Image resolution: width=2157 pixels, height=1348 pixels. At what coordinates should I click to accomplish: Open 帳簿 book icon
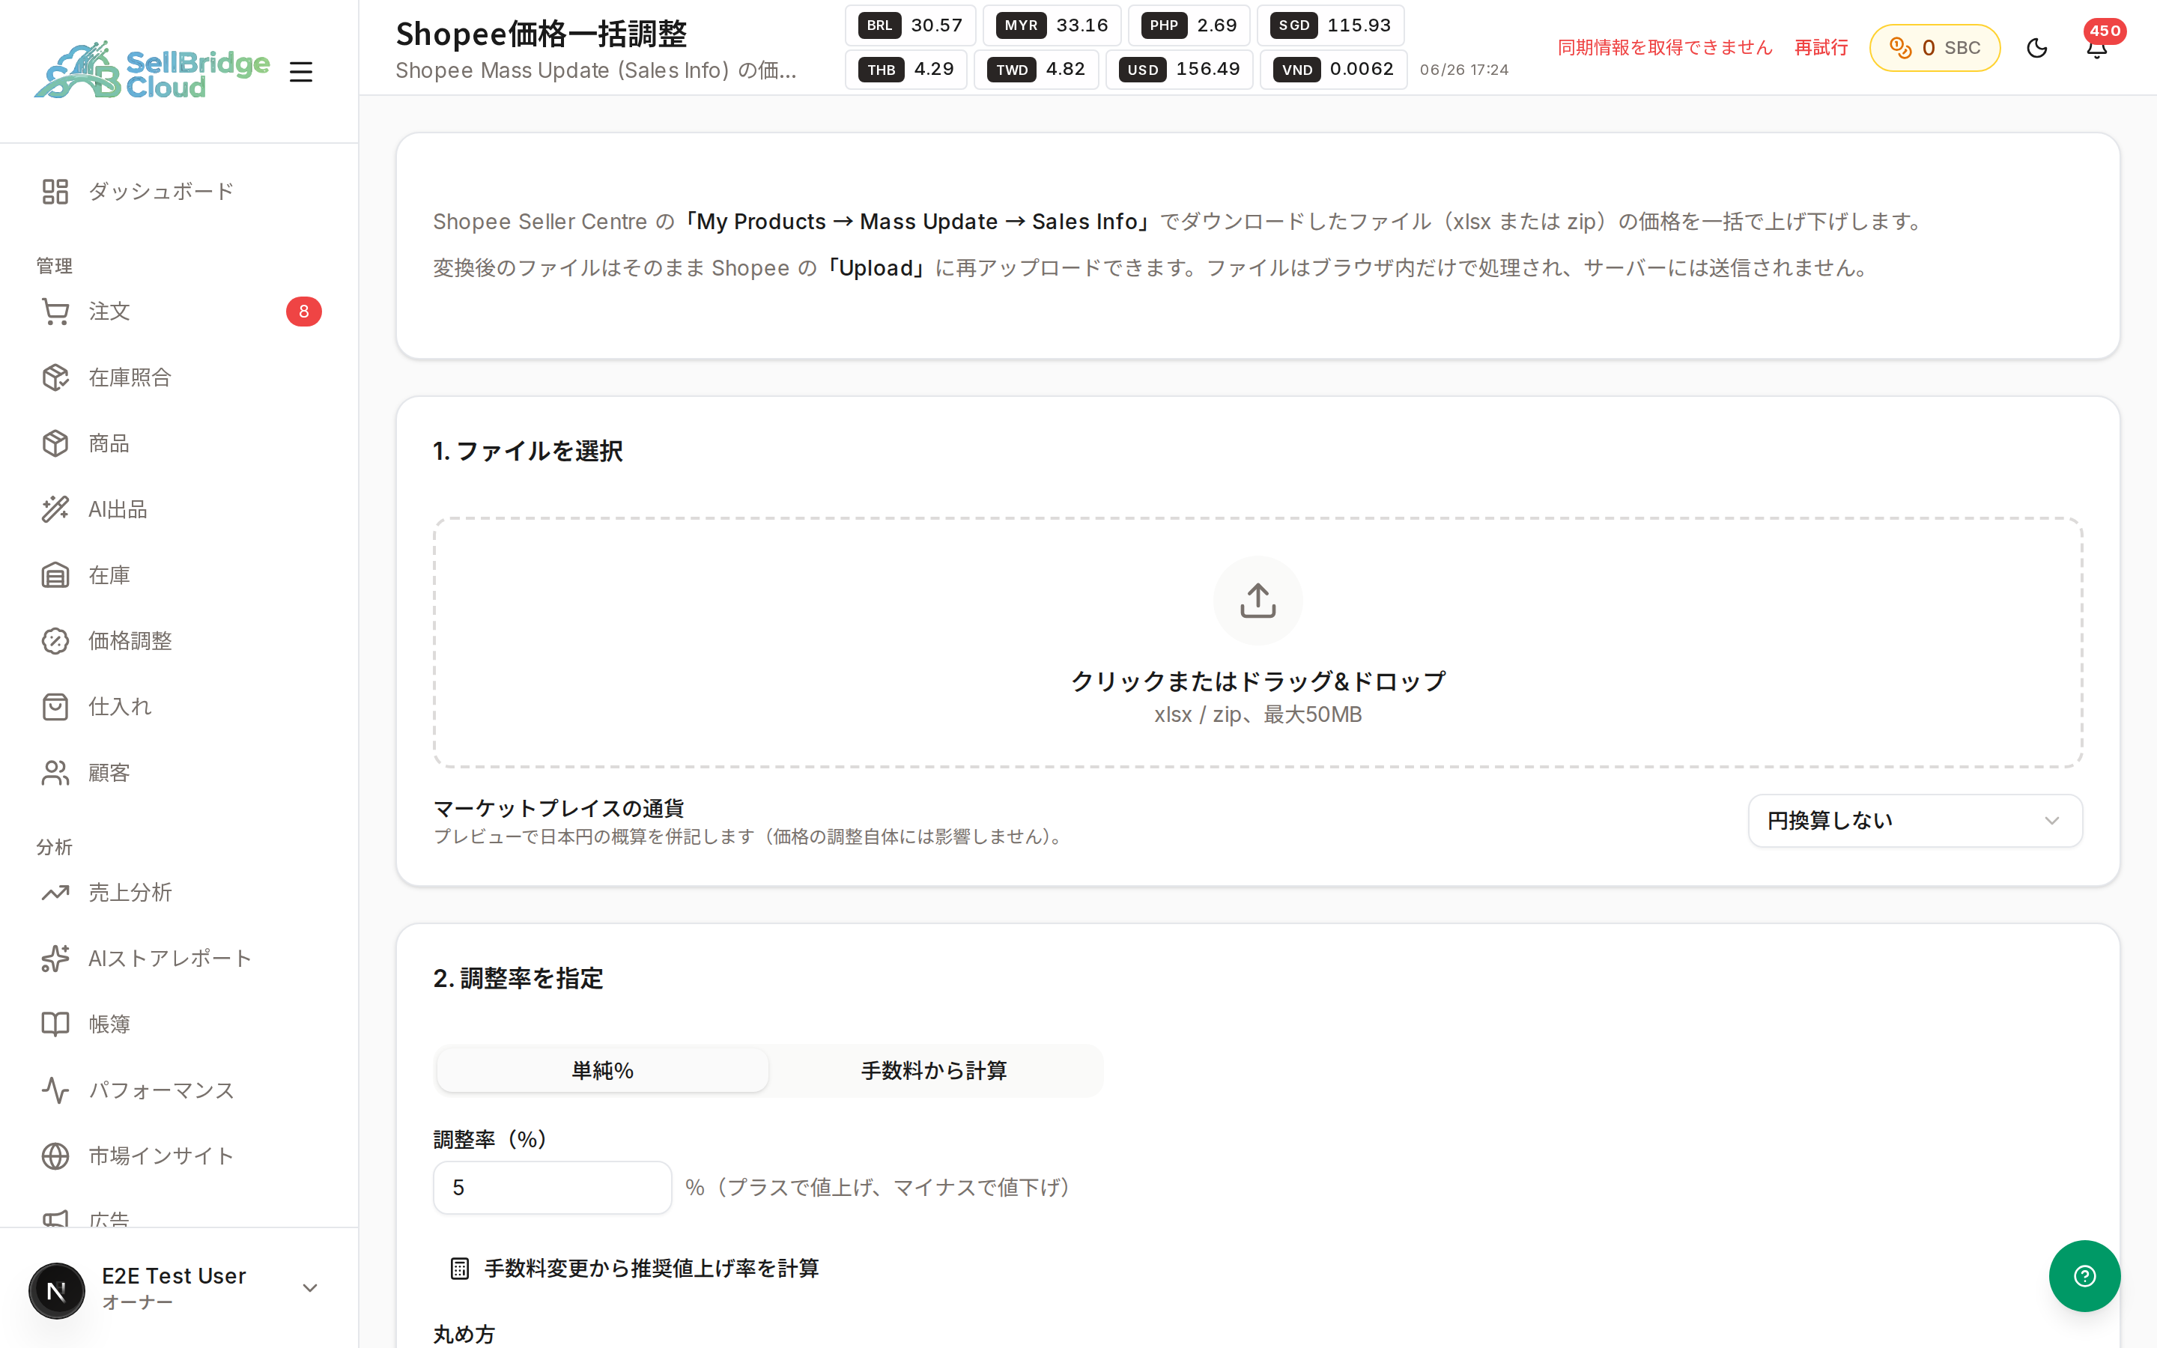pyautogui.click(x=55, y=1024)
